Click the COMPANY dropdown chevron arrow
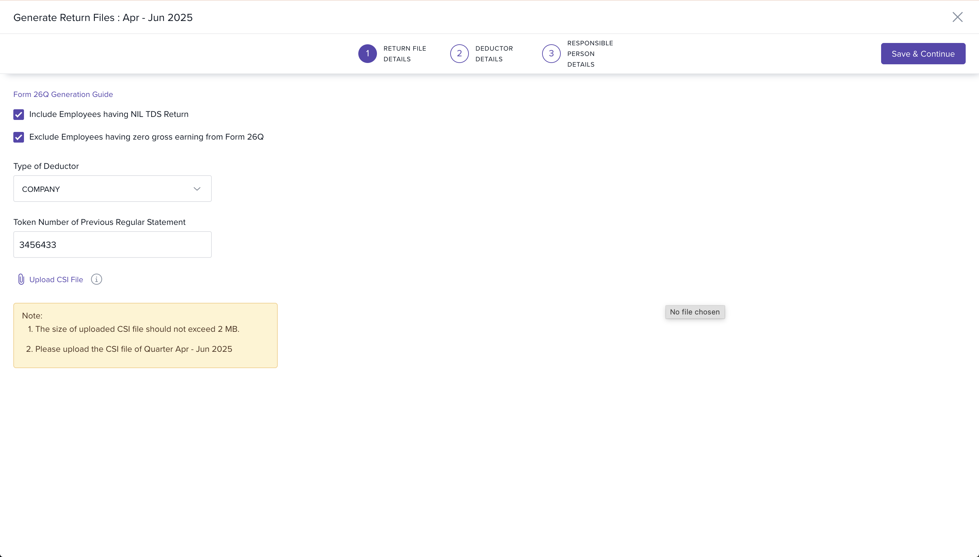This screenshot has height=557, width=979. tap(197, 189)
